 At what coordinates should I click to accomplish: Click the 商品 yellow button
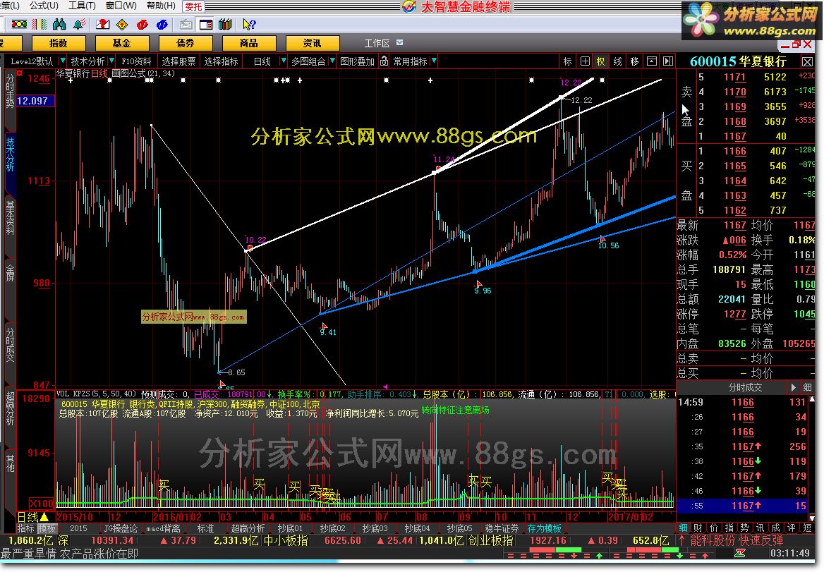click(249, 43)
